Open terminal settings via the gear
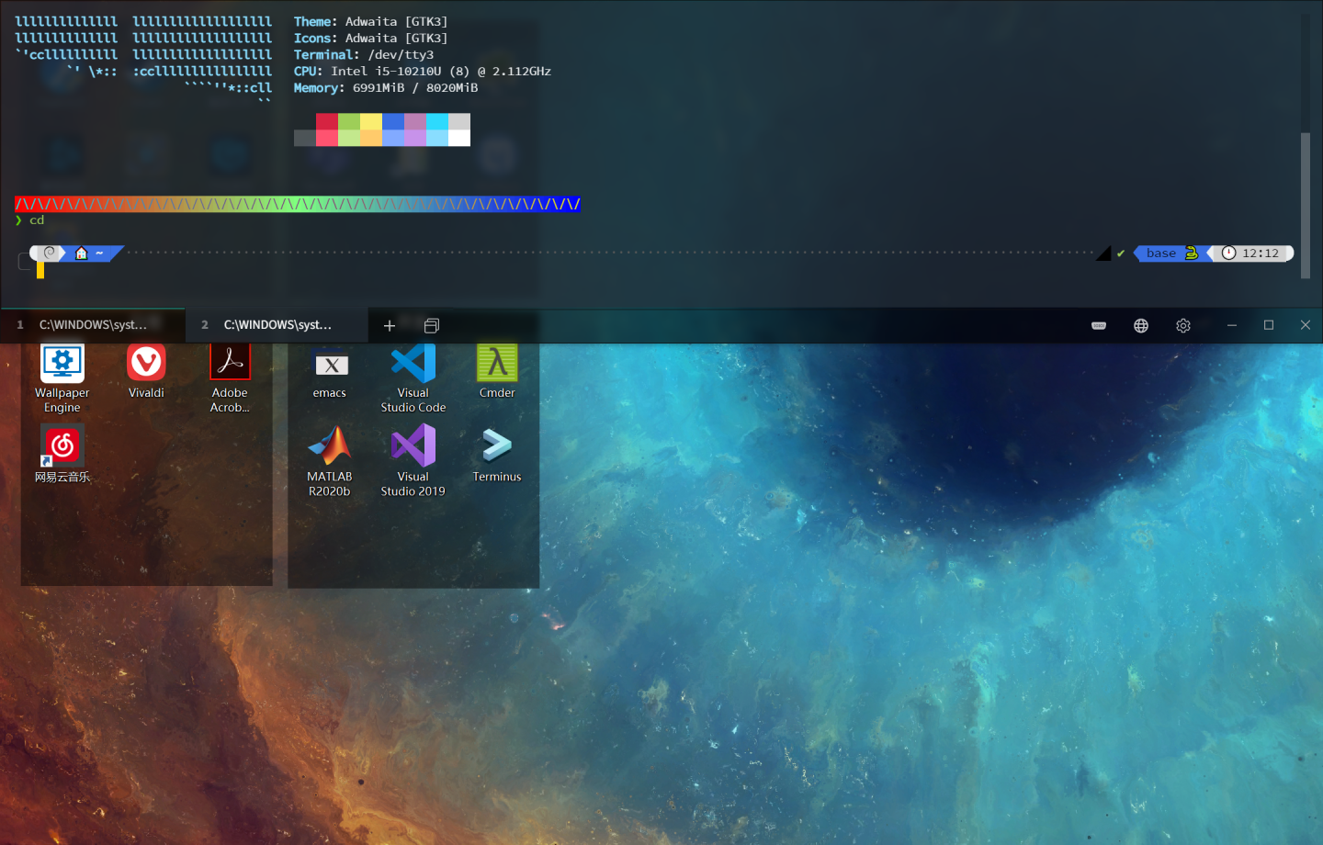 [x=1183, y=325]
